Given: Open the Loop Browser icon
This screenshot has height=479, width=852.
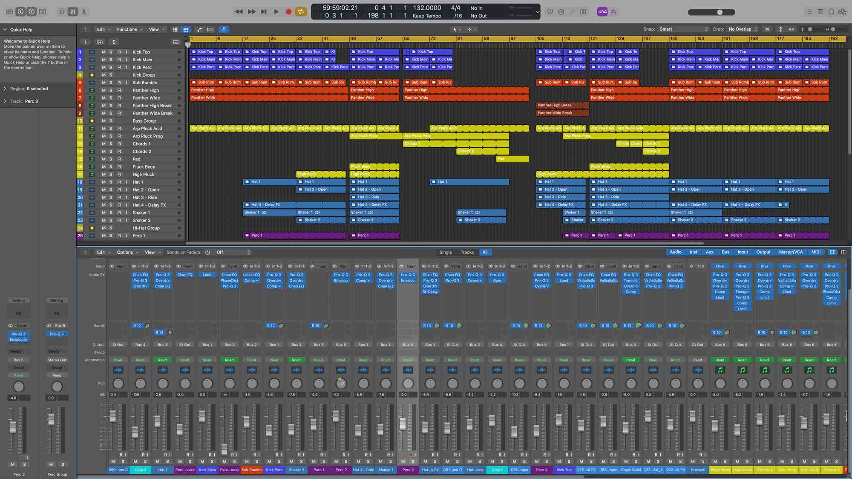Looking at the screenshot, I should (x=831, y=12).
